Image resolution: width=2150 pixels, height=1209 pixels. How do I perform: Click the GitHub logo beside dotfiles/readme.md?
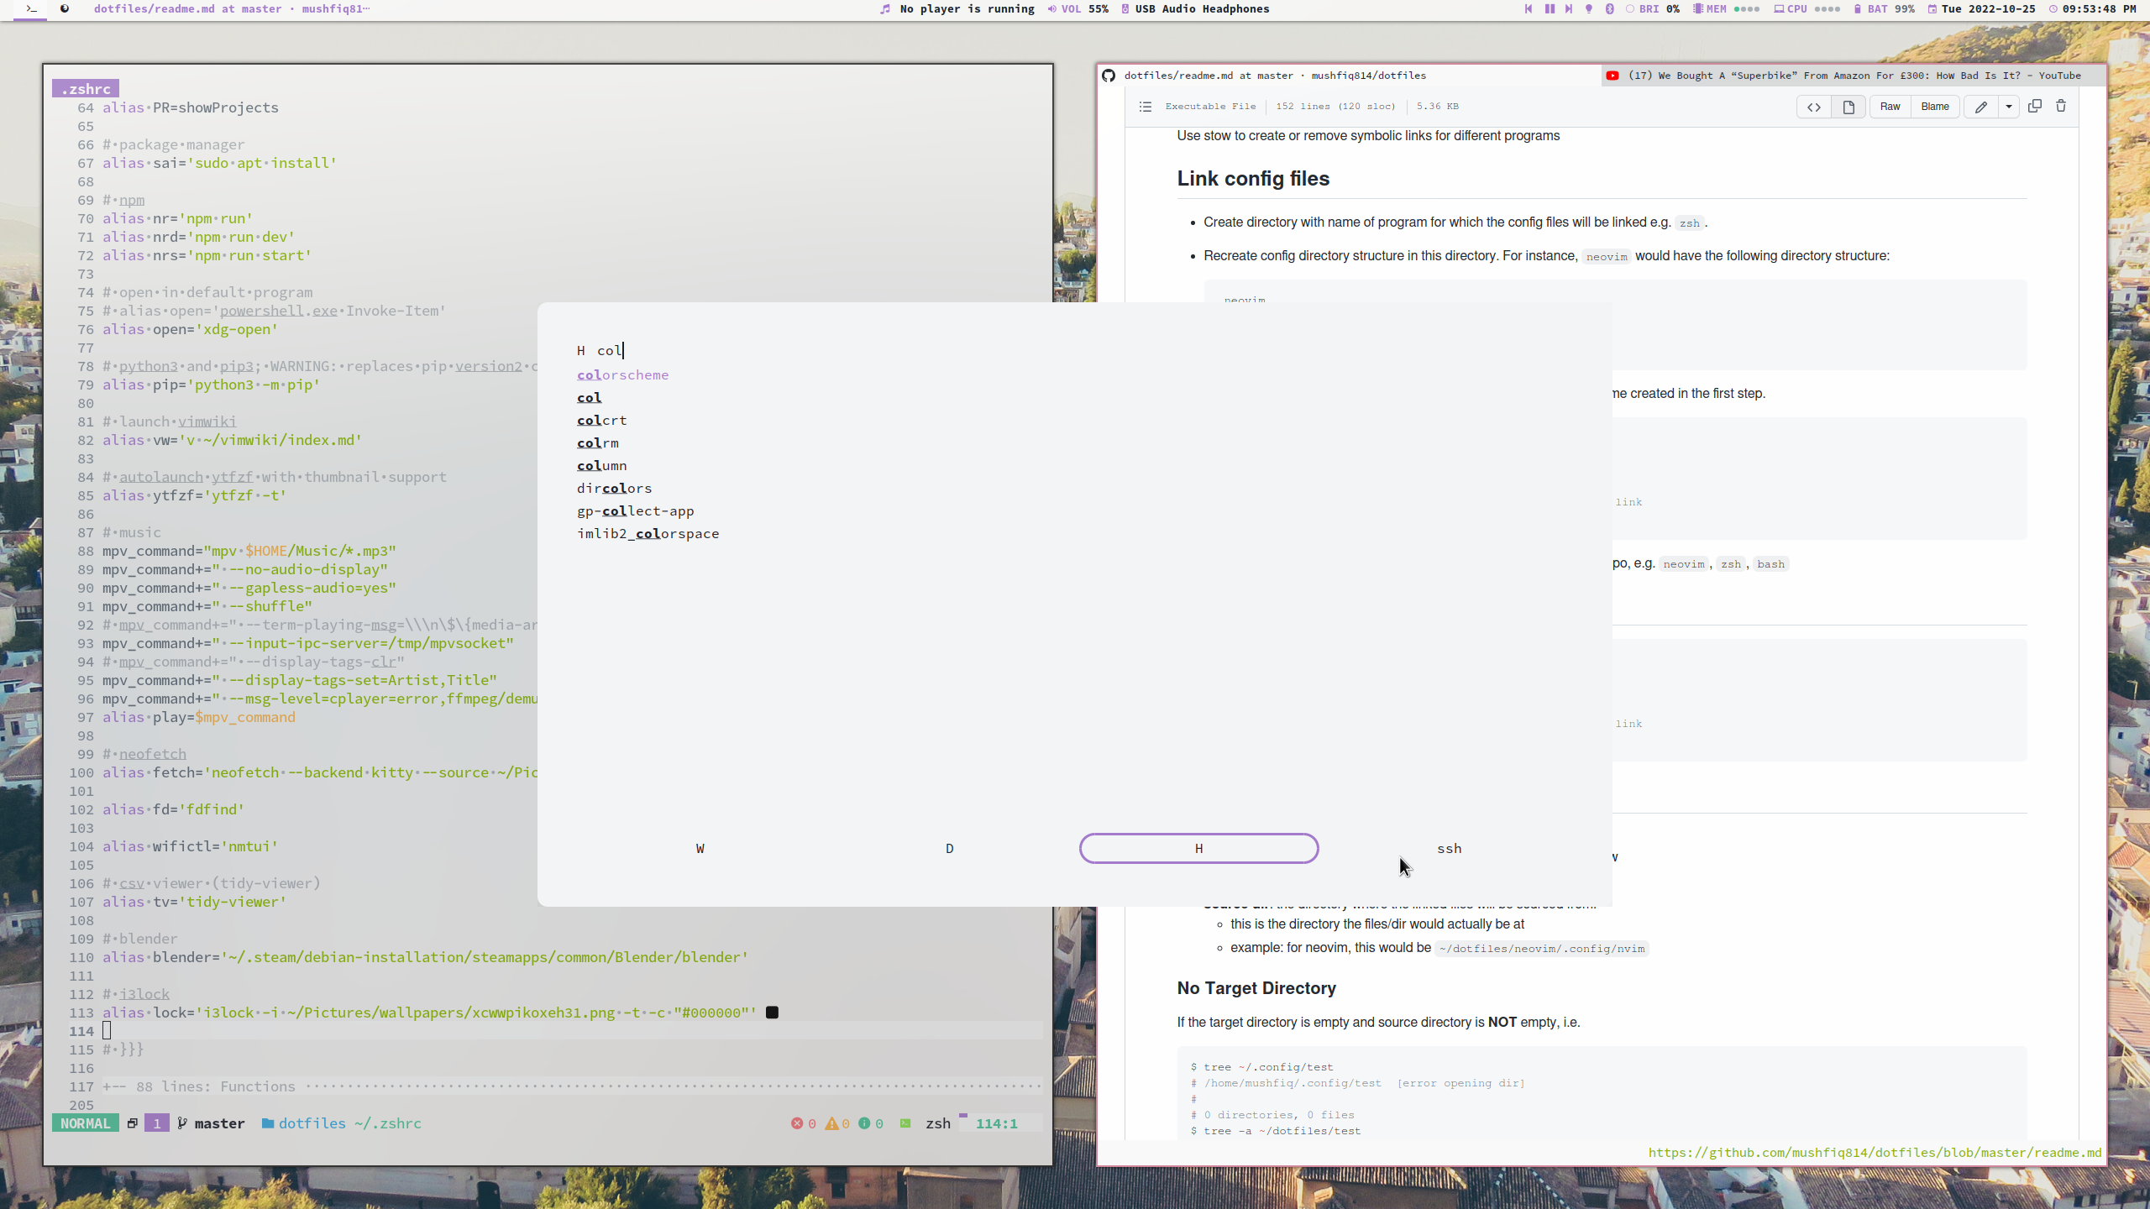tap(1109, 75)
